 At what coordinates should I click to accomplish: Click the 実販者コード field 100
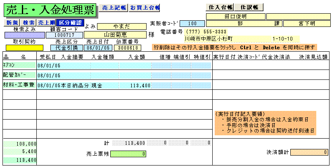192,24
